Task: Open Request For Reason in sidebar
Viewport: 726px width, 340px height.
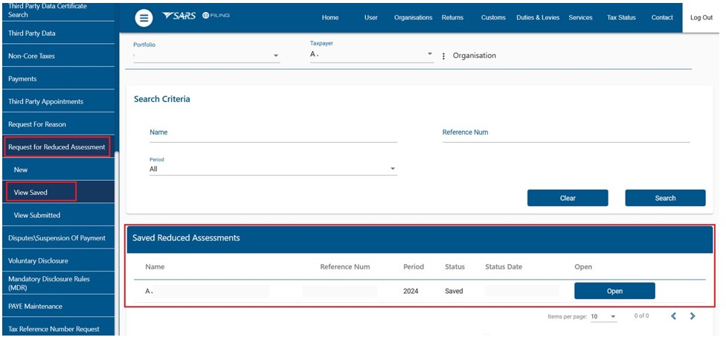Action: coord(58,124)
